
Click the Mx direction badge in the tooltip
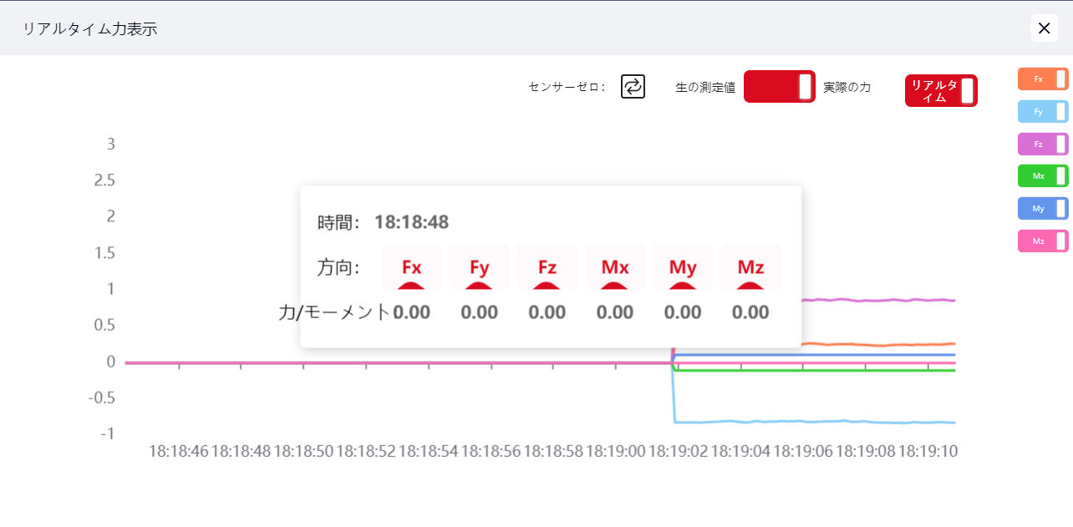(x=615, y=267)
